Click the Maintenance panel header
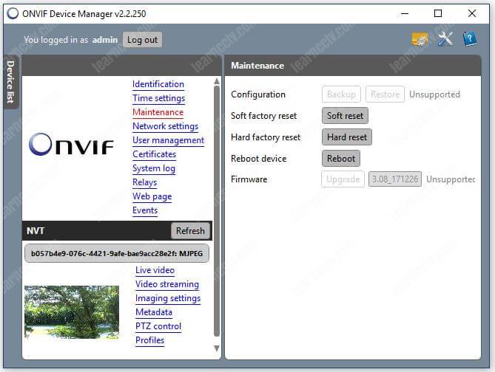 pos(353,66)
